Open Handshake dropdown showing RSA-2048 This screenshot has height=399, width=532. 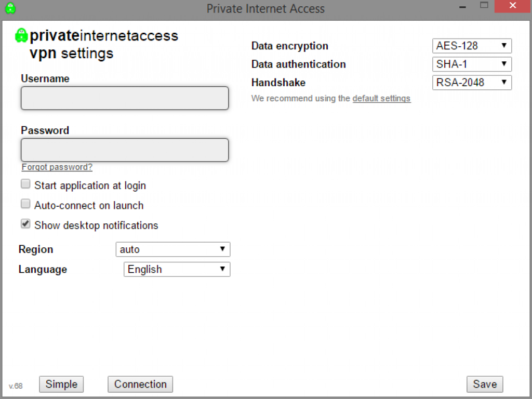tap(472, 83)
